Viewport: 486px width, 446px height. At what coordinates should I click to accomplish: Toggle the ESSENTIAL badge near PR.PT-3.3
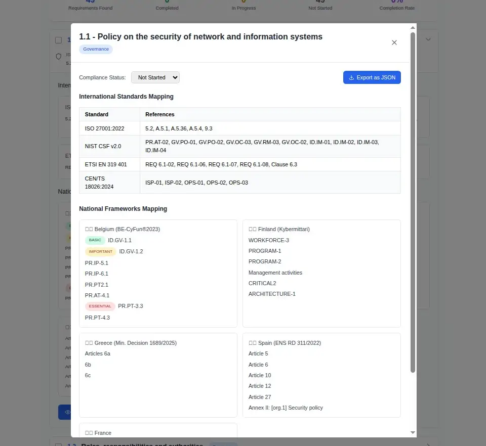[x=100, y=306]
